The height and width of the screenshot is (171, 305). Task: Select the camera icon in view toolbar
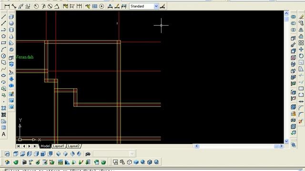click(x=88, y=154)
